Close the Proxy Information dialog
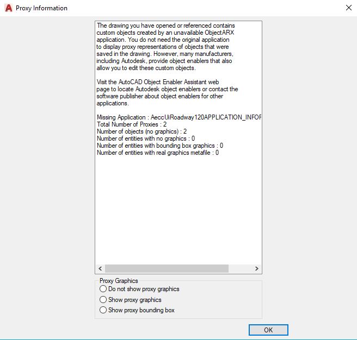The width and height of the screenshot is (357, 340). 349,8
